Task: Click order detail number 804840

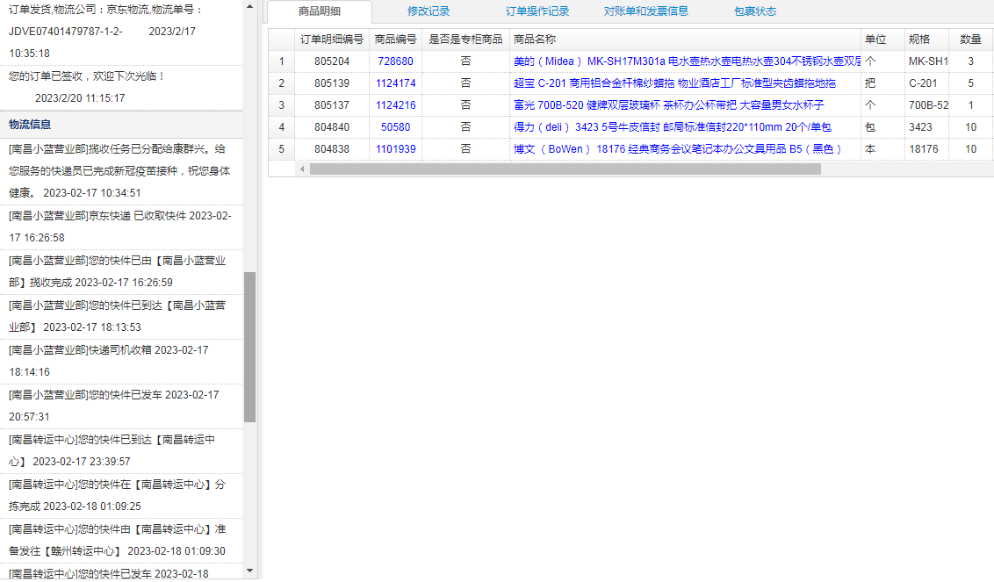Action: (332, 127)
